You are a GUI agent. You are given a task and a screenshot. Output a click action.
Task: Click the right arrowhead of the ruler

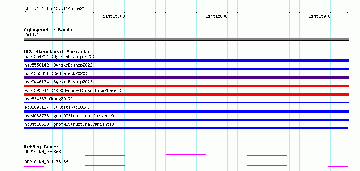tap(347, 13)
